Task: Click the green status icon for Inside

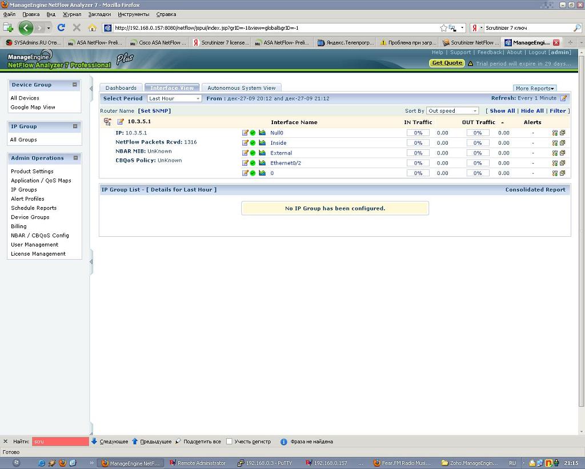Action: pos(253,143)
